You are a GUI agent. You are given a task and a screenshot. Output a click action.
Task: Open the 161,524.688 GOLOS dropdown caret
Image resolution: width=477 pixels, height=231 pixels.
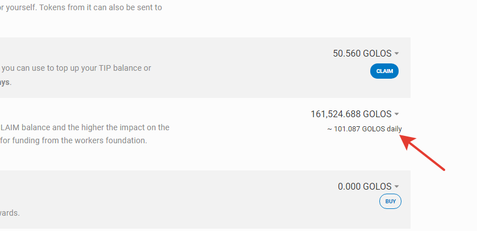(x=396, y=114)
